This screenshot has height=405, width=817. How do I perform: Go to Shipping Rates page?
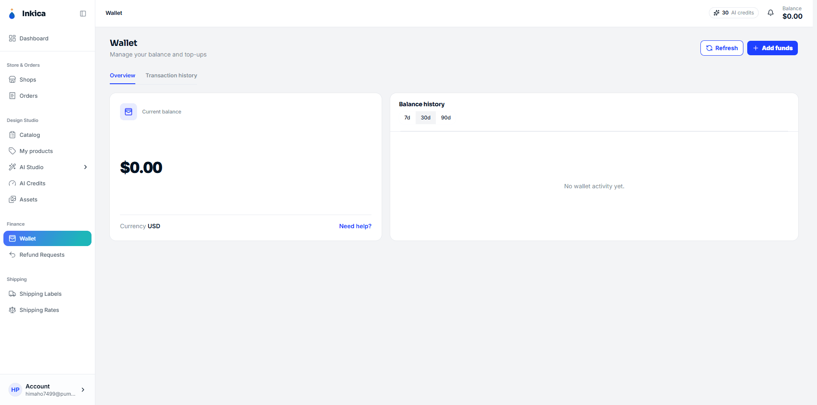(x=39, y=310)
